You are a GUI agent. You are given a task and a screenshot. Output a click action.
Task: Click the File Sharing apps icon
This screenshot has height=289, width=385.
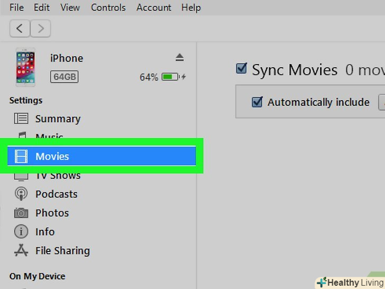21,250
